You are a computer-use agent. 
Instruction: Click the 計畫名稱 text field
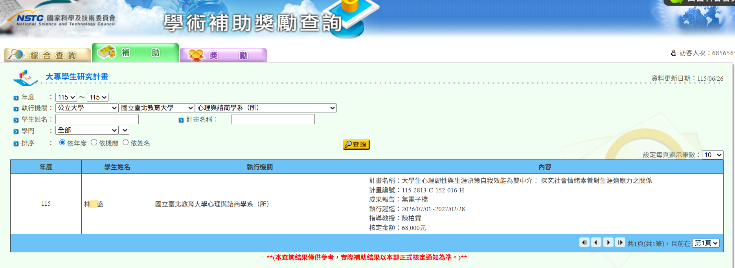(273, 119)
